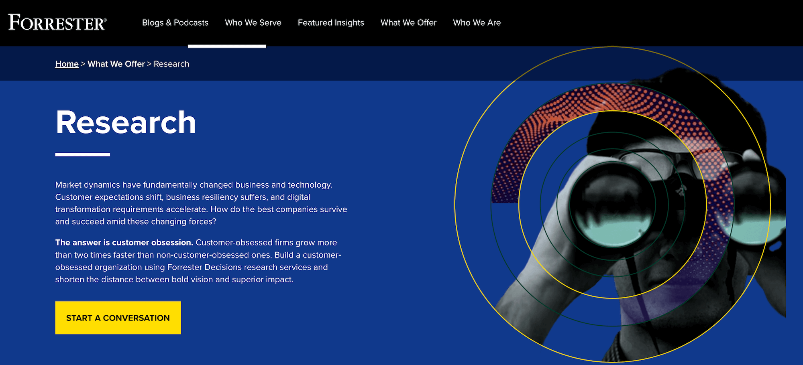Click the bold 'The answer is customer obsession.' text
Screen dimensions: 803x365
(x=124, y=242)
